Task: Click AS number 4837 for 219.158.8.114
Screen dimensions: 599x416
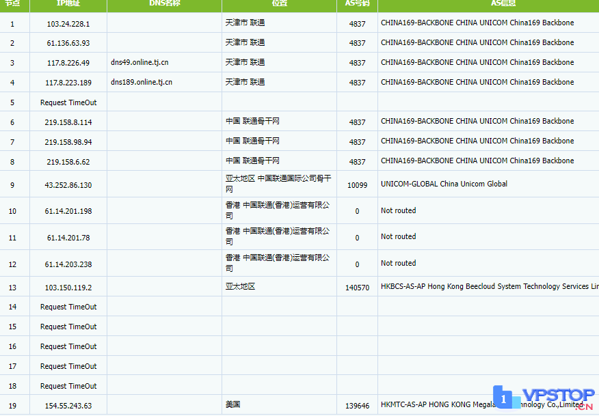Action: click(x=357, y=122)
